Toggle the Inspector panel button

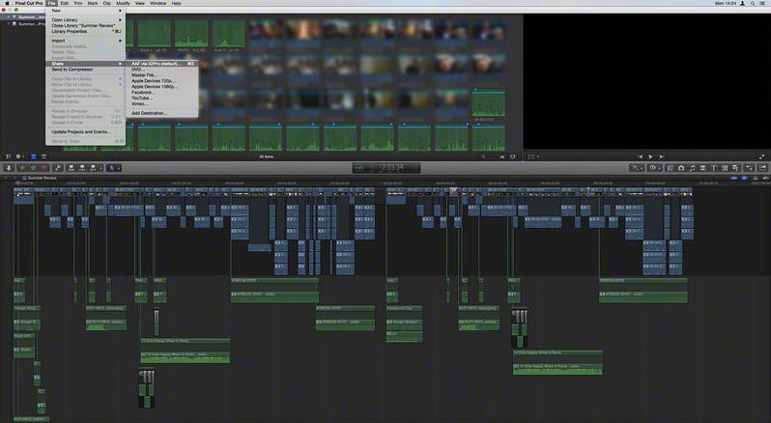pos(750,168)
